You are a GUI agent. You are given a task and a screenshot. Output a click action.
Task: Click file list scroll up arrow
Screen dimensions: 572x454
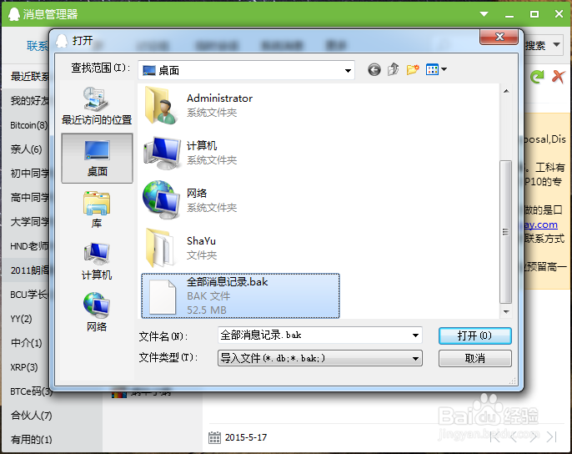tap(506, 91)
